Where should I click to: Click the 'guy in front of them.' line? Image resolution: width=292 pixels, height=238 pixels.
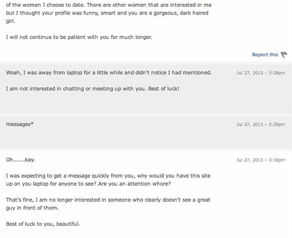tap(32, 208)
